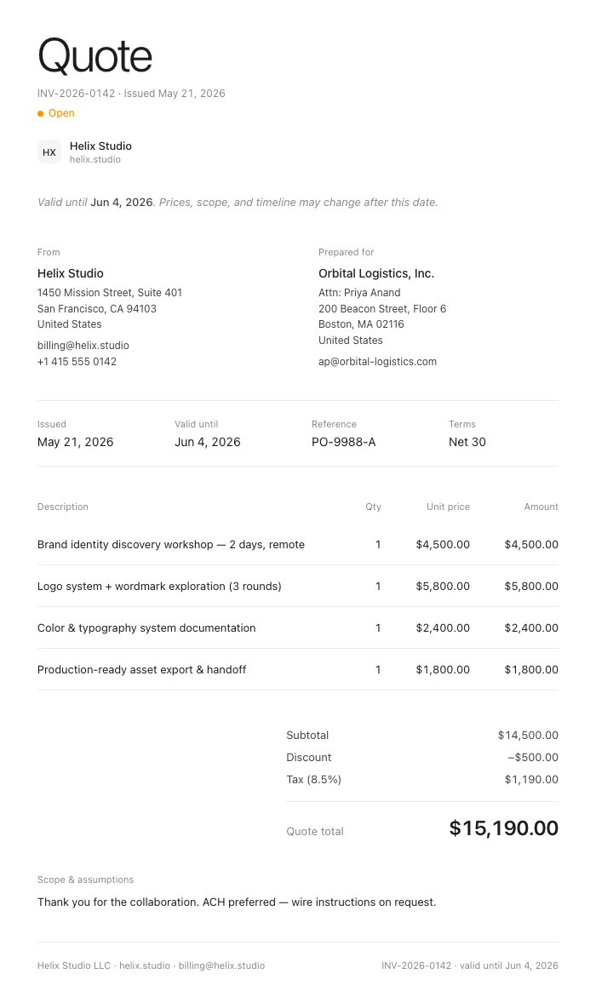
Task: Click the $15,190.00 quote total amount
Action: coord(503,828)
